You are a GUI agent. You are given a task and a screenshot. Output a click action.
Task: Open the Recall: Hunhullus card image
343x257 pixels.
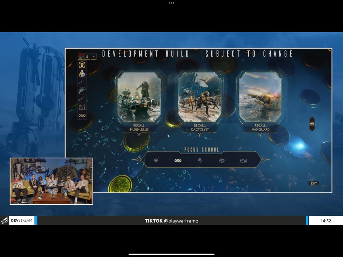pos(139,97)
